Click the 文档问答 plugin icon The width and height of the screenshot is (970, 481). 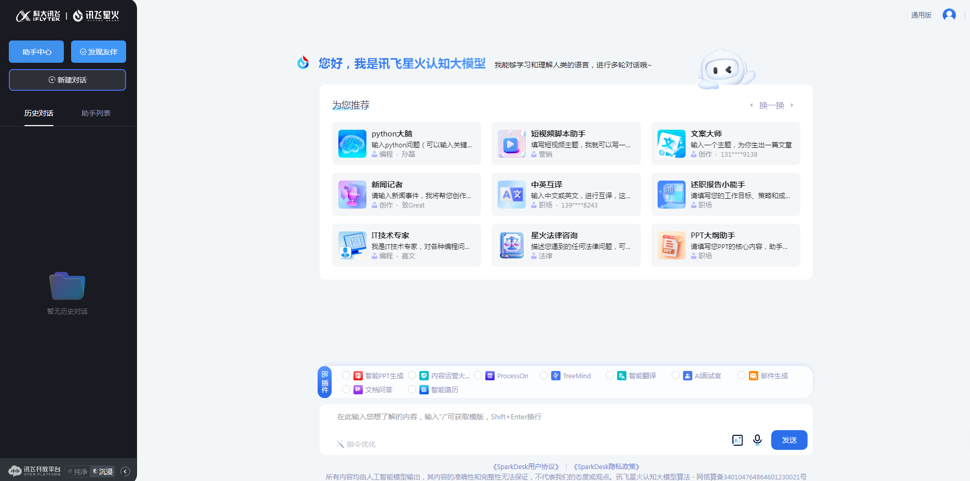(358, 390)
